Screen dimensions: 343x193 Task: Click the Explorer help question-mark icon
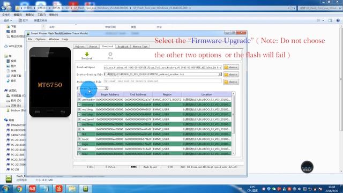tap(338, 20)
